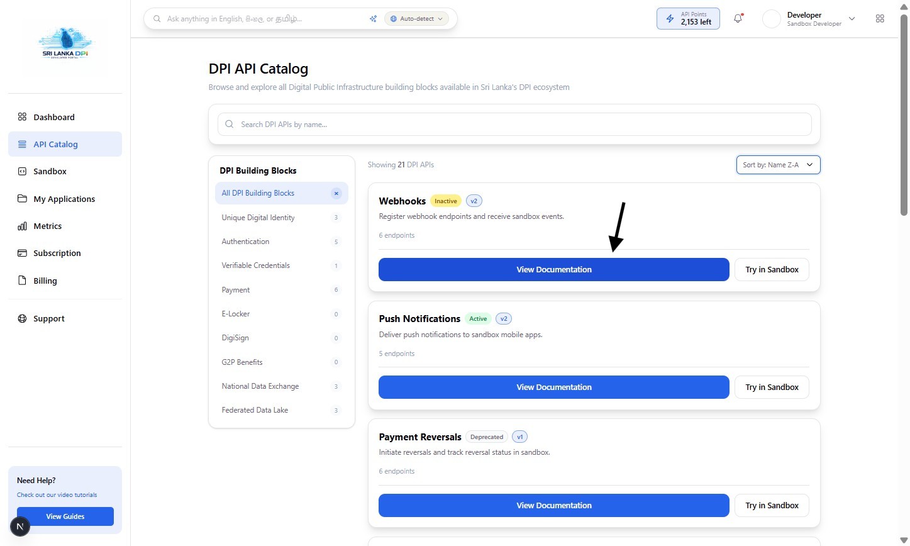The image size is (910, 546).
Task: Navigate to My Applications
Action: point(65,199)
